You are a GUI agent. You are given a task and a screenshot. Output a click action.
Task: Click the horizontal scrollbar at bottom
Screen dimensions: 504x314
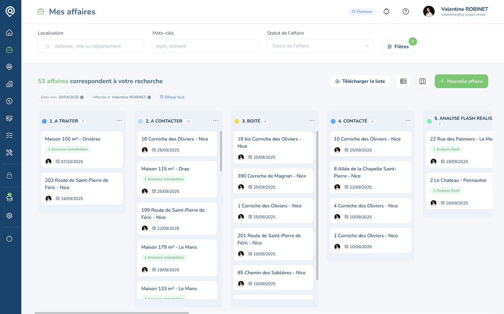point(111,312)
